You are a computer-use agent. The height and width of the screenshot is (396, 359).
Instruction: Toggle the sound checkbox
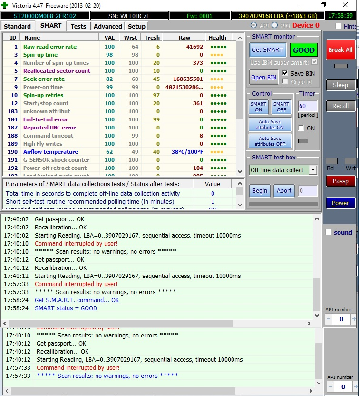tap(328, 232)
